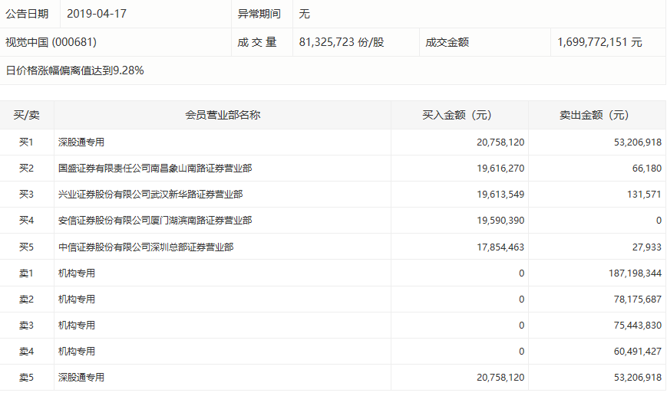The height and width of the screenshot is (396, 667).
Task: Select the announcement date 2019-04-17
Action: pyautogui.click(x=95, y=14)
